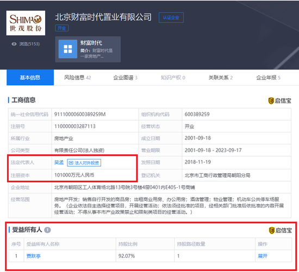Screen dimensions: 299x272
Task: Click the 法人对外投资 button
Action: point(84,163)
